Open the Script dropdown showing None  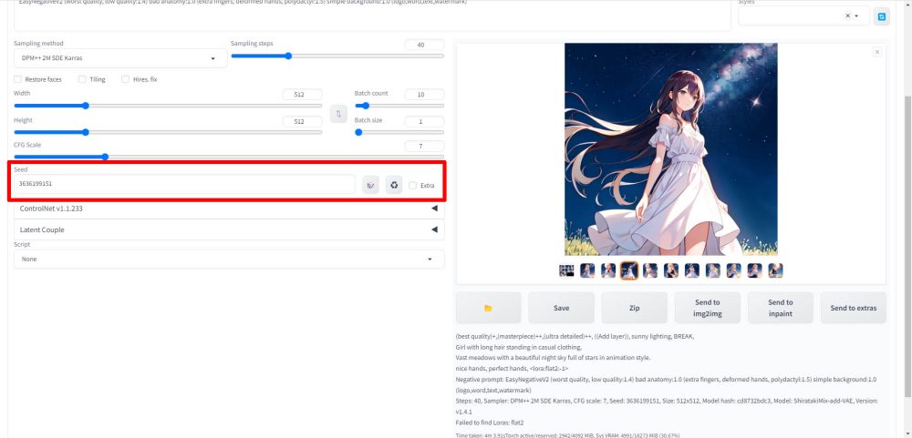228,260
